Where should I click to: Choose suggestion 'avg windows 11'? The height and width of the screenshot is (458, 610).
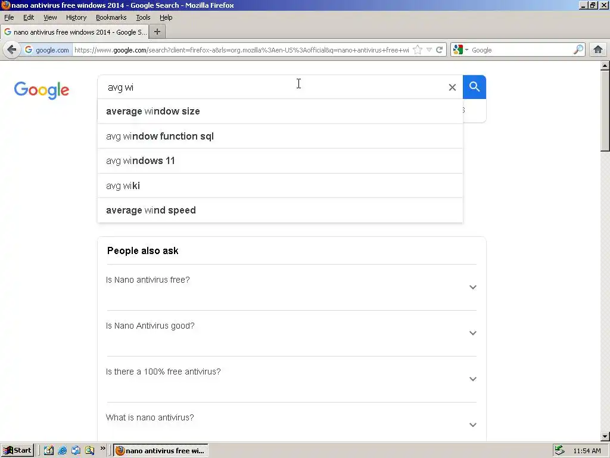[x=280, y=161]
